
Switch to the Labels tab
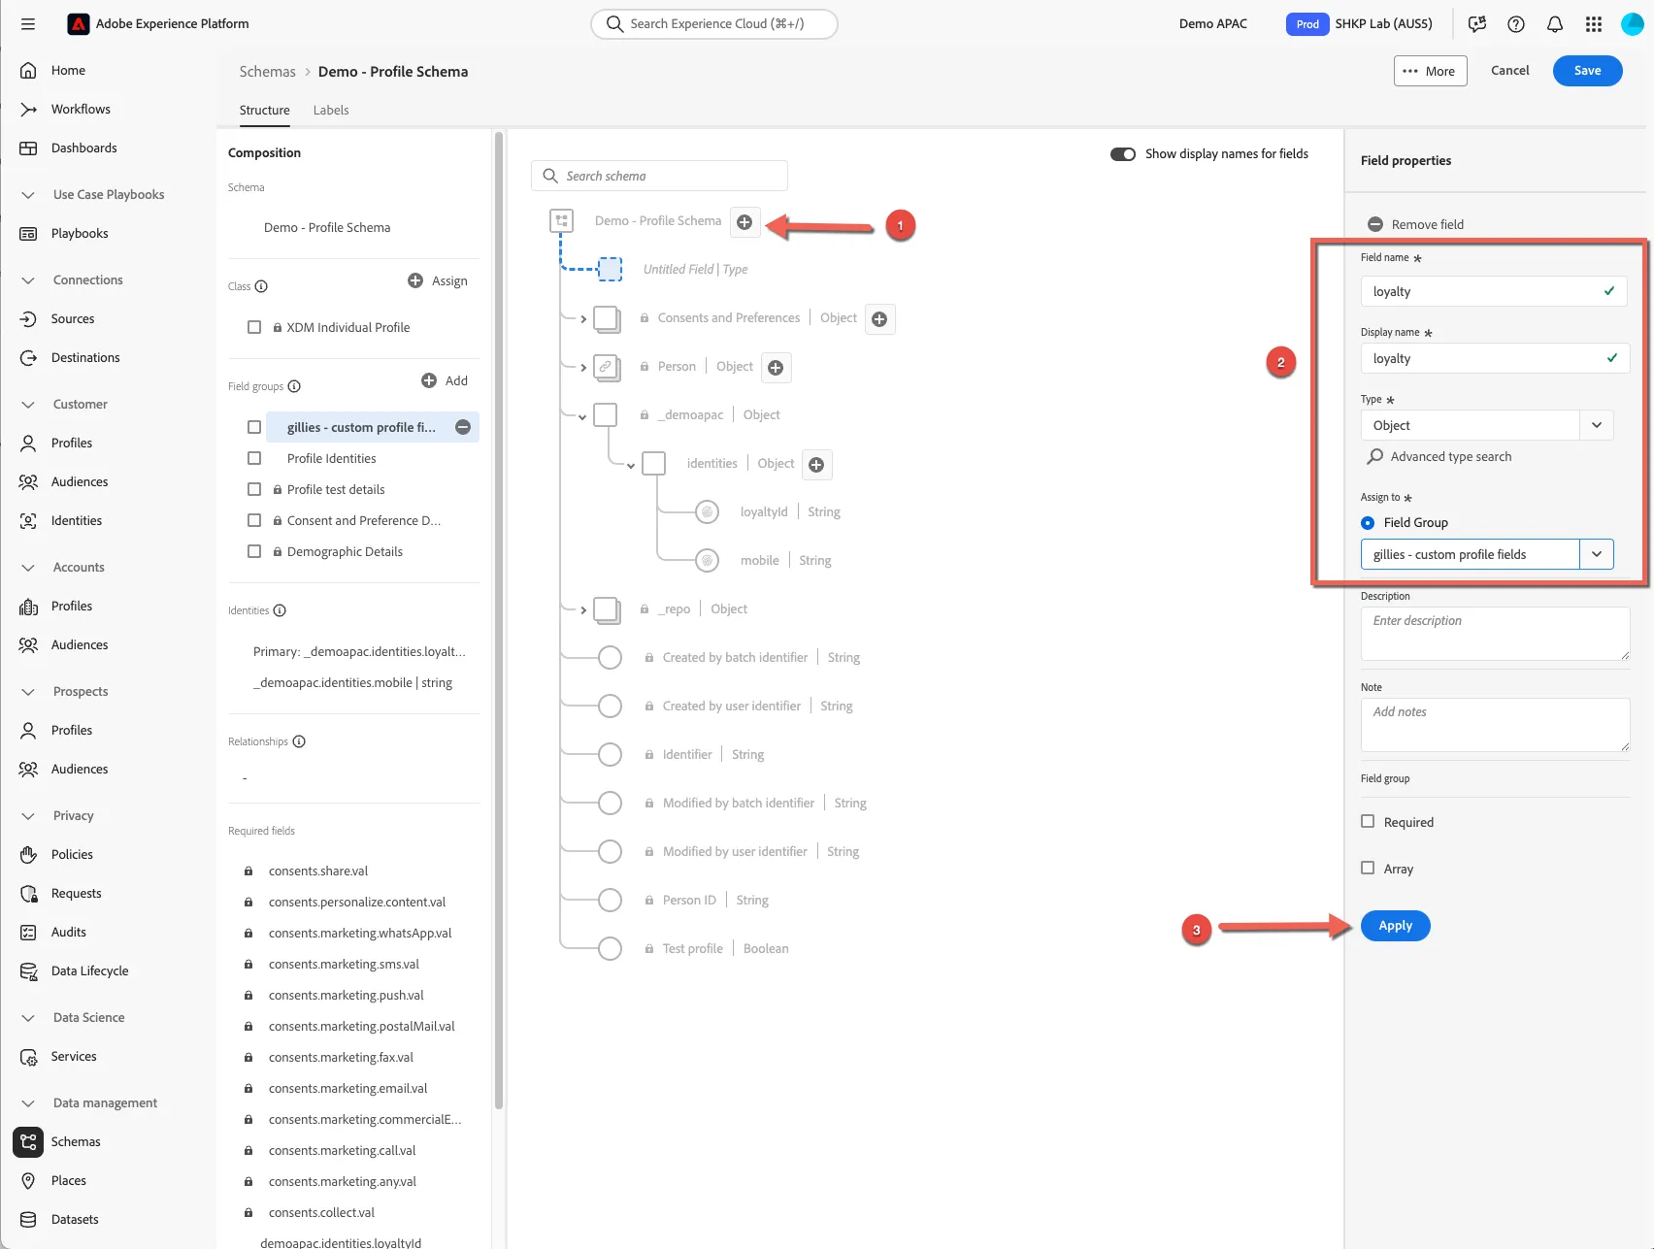tap(331, 110)
